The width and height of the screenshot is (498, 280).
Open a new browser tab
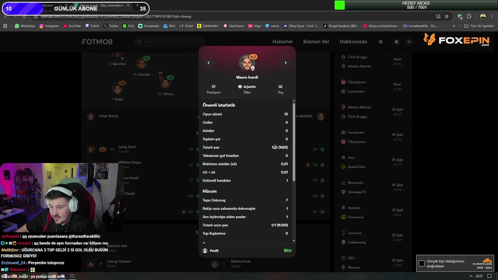137,5
